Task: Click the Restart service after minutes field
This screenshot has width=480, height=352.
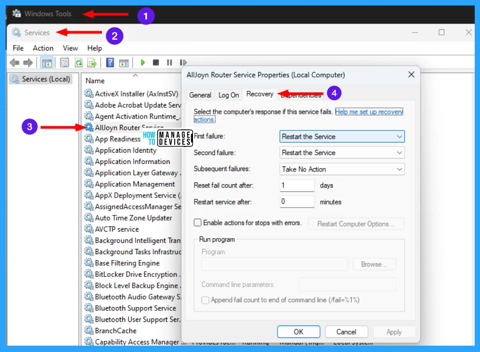Action: tap(297, 202)
